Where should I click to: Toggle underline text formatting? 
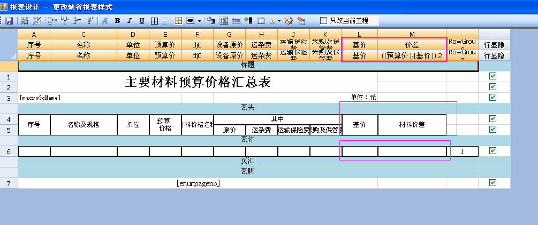click(142, 21)
